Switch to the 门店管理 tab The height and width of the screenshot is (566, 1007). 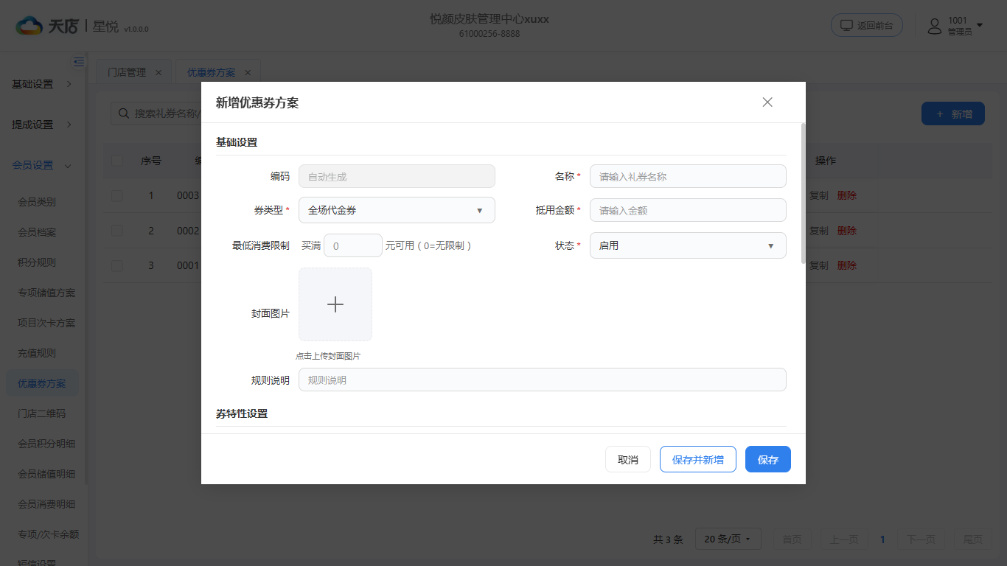coord(127,72)
